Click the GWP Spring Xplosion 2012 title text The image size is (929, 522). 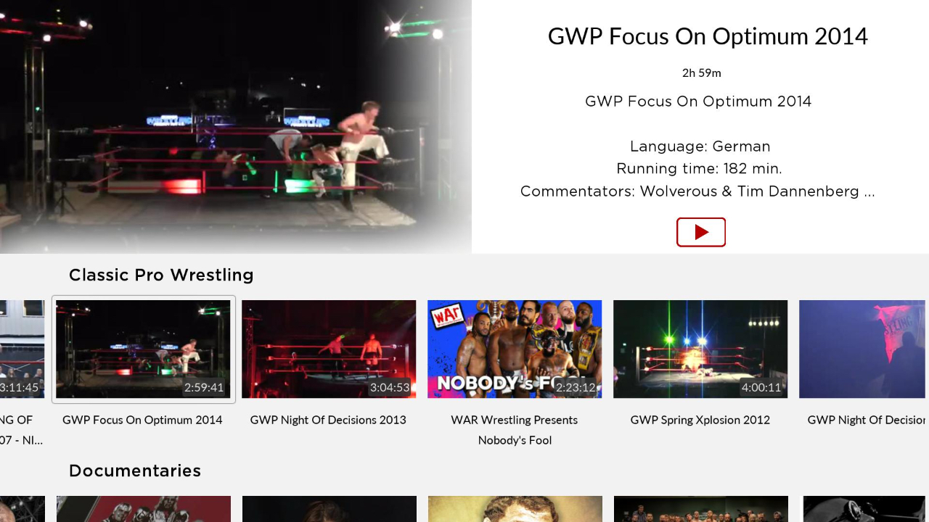(x=700, y=420)
